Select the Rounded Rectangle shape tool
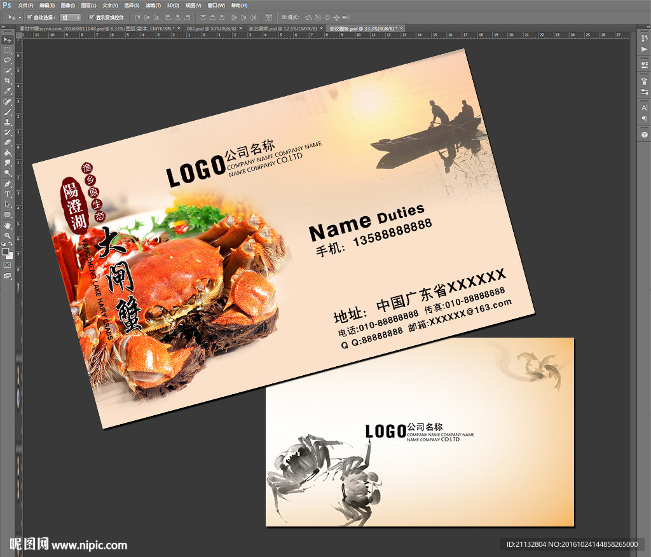 click(8, 215)
